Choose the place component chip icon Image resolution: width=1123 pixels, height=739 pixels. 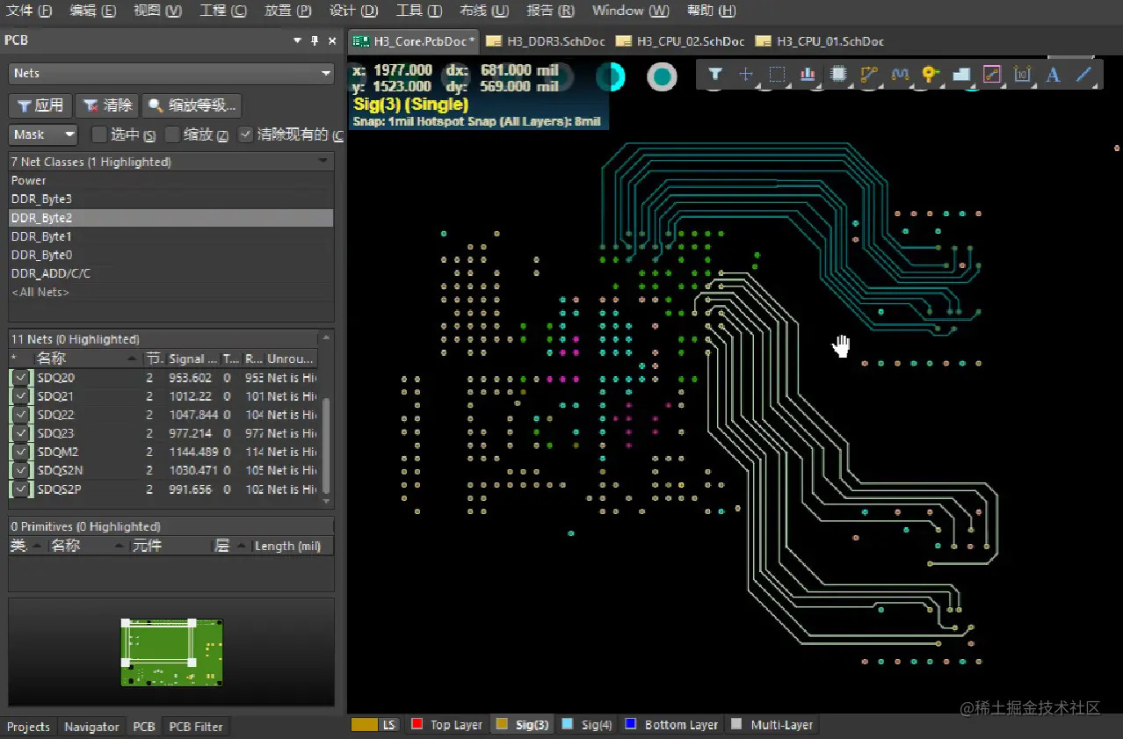(838, 75)
